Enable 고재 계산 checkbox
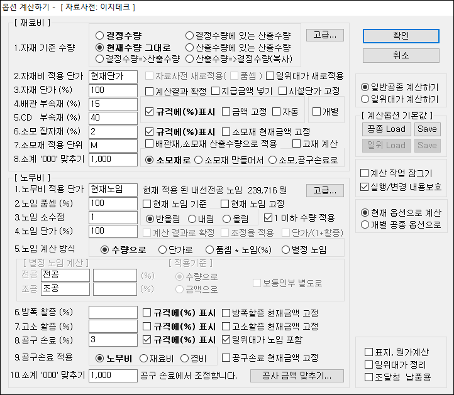Image resolution: width=454 pixels, height=395 pixels. [x=315, y=144]
